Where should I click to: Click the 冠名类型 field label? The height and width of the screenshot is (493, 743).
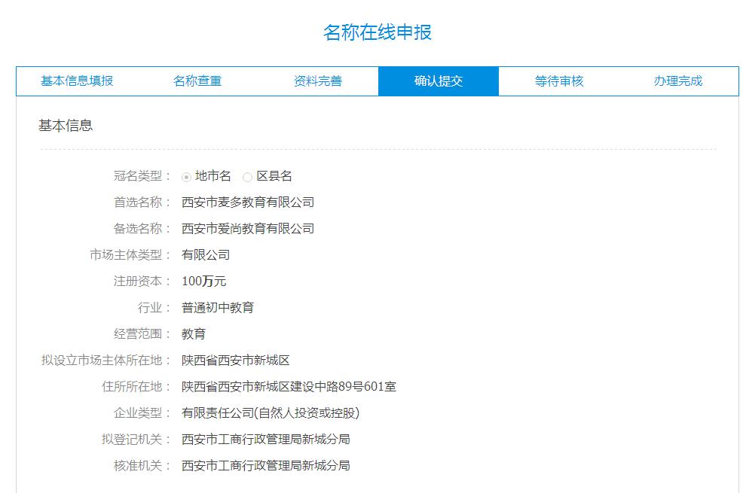pos(141,176)
